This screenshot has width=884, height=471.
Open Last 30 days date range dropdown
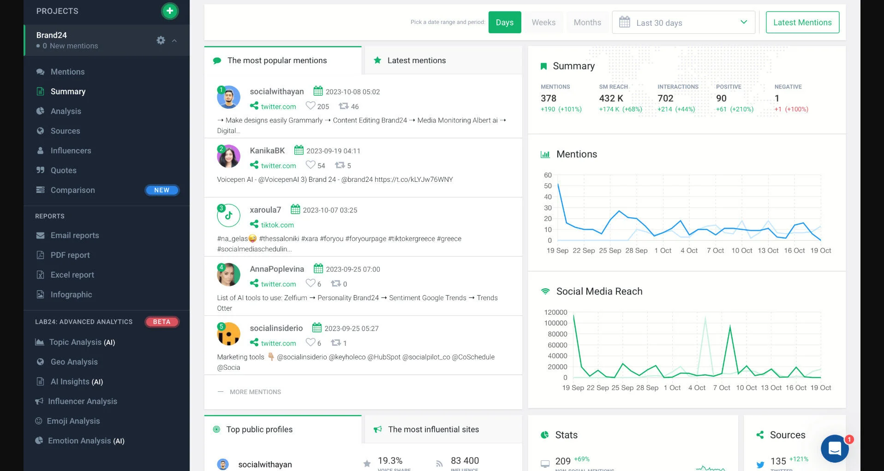683,23
